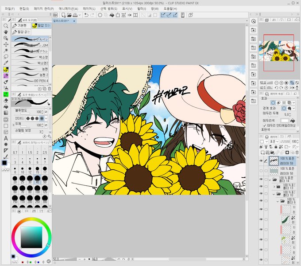
Task: Open the 경계 효과 dropdown arrow
Action: (x=294, y=109)
